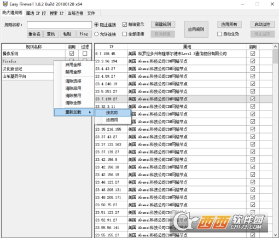The height and width of the screenshot is (238, 279).
Task: Click the 应用所有 button
Action: pos(229,25)
